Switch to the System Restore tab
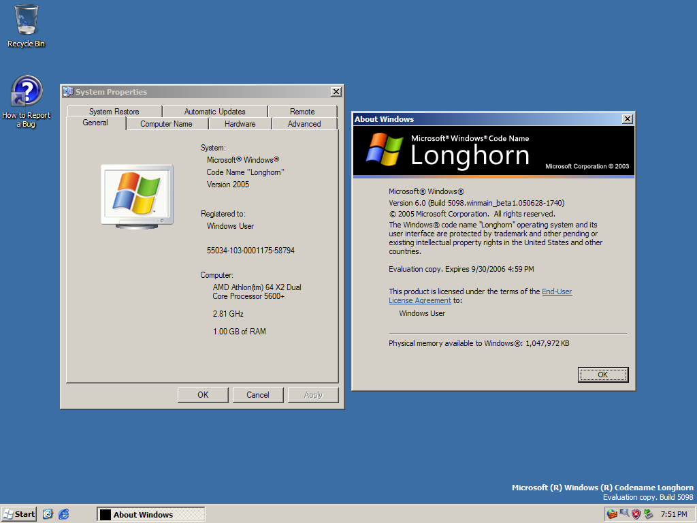The height and width of the screenshot is (523, 697). 114,111
